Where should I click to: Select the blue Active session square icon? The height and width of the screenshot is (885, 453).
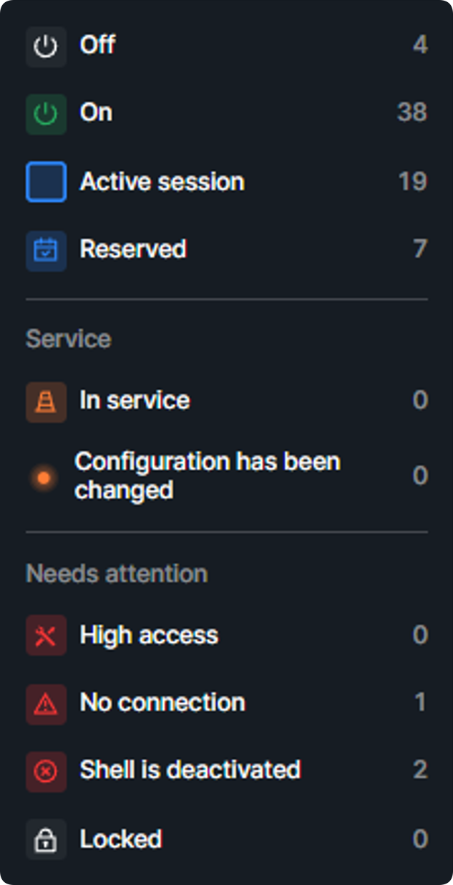(46, 182)
